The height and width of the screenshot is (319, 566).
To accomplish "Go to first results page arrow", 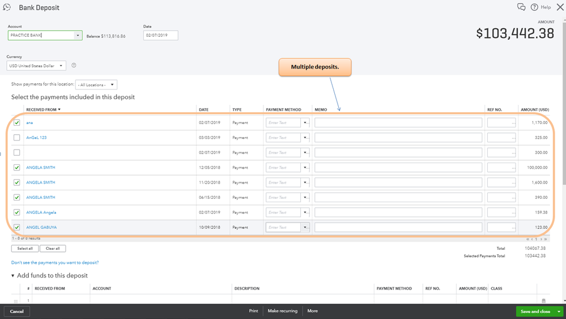I will (527, 239).
